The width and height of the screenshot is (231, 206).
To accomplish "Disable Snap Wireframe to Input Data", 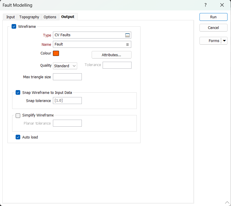I will (18, 93).
